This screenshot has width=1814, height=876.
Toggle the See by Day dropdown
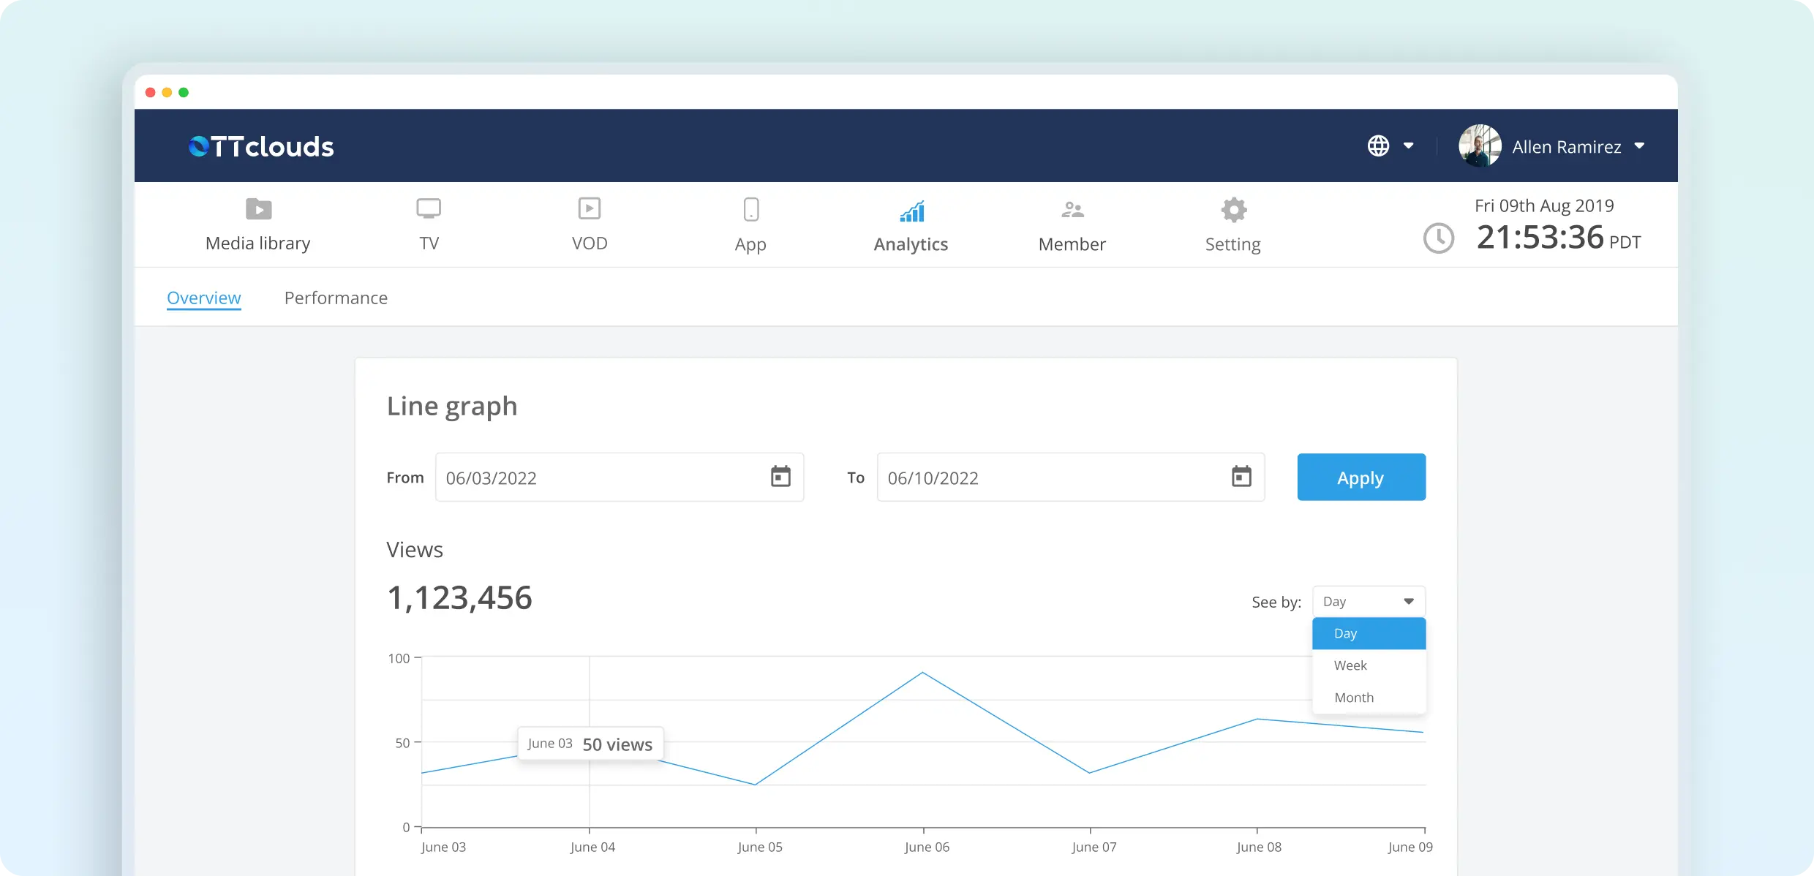[x=1368, y=601]
